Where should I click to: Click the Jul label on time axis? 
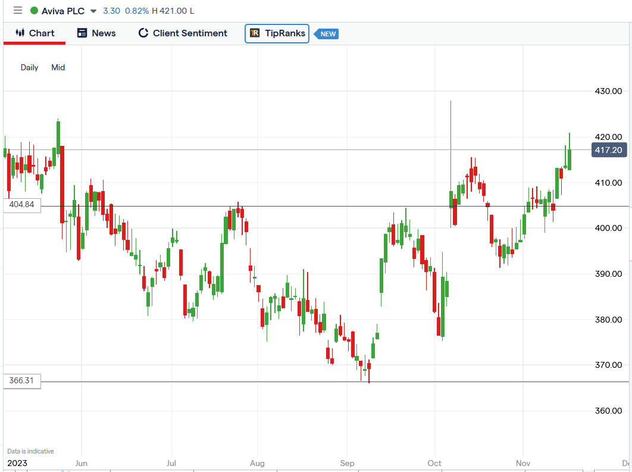[171, 463]
